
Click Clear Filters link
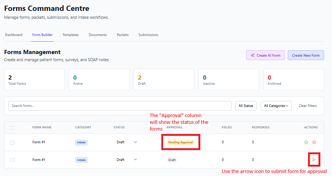tap(308, 106)
